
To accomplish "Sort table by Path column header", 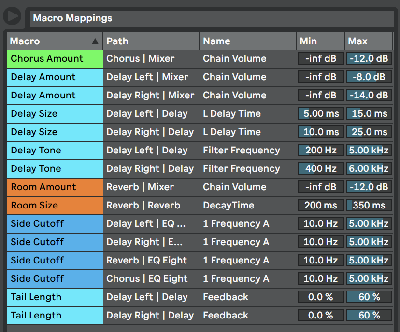I will [x=151, y=41].
